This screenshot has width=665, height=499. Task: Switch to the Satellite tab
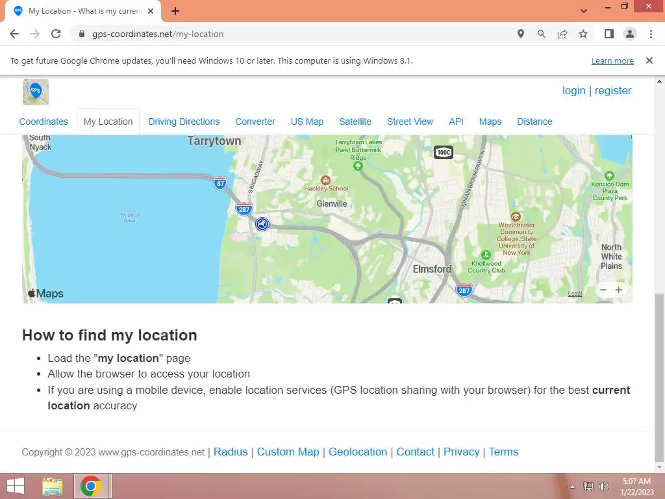(355, 122)
